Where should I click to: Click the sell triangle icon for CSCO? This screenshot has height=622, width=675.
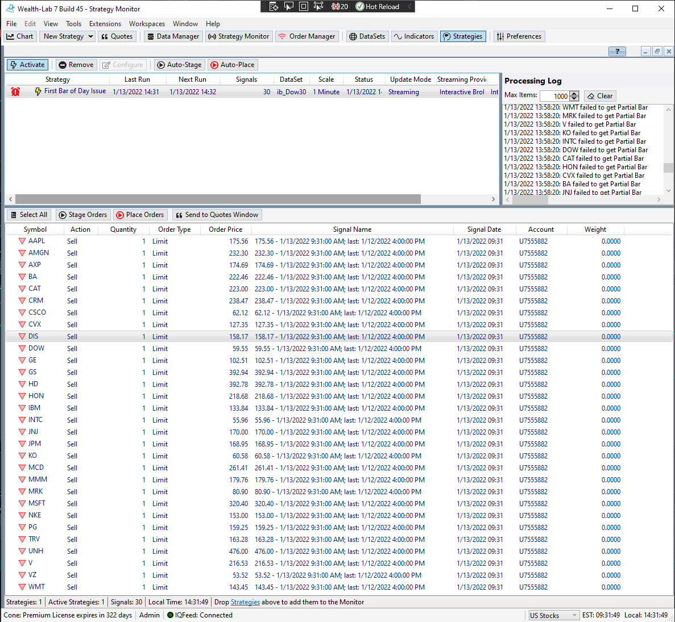[x=22, y=313]
